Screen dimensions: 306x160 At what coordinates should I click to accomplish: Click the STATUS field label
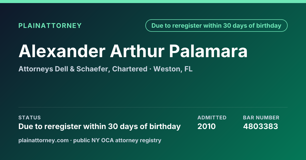(30, 118)
